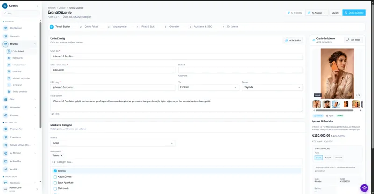Click the Kodmis logo icon
The image size is (374, 194).
(x=5, y=6)
